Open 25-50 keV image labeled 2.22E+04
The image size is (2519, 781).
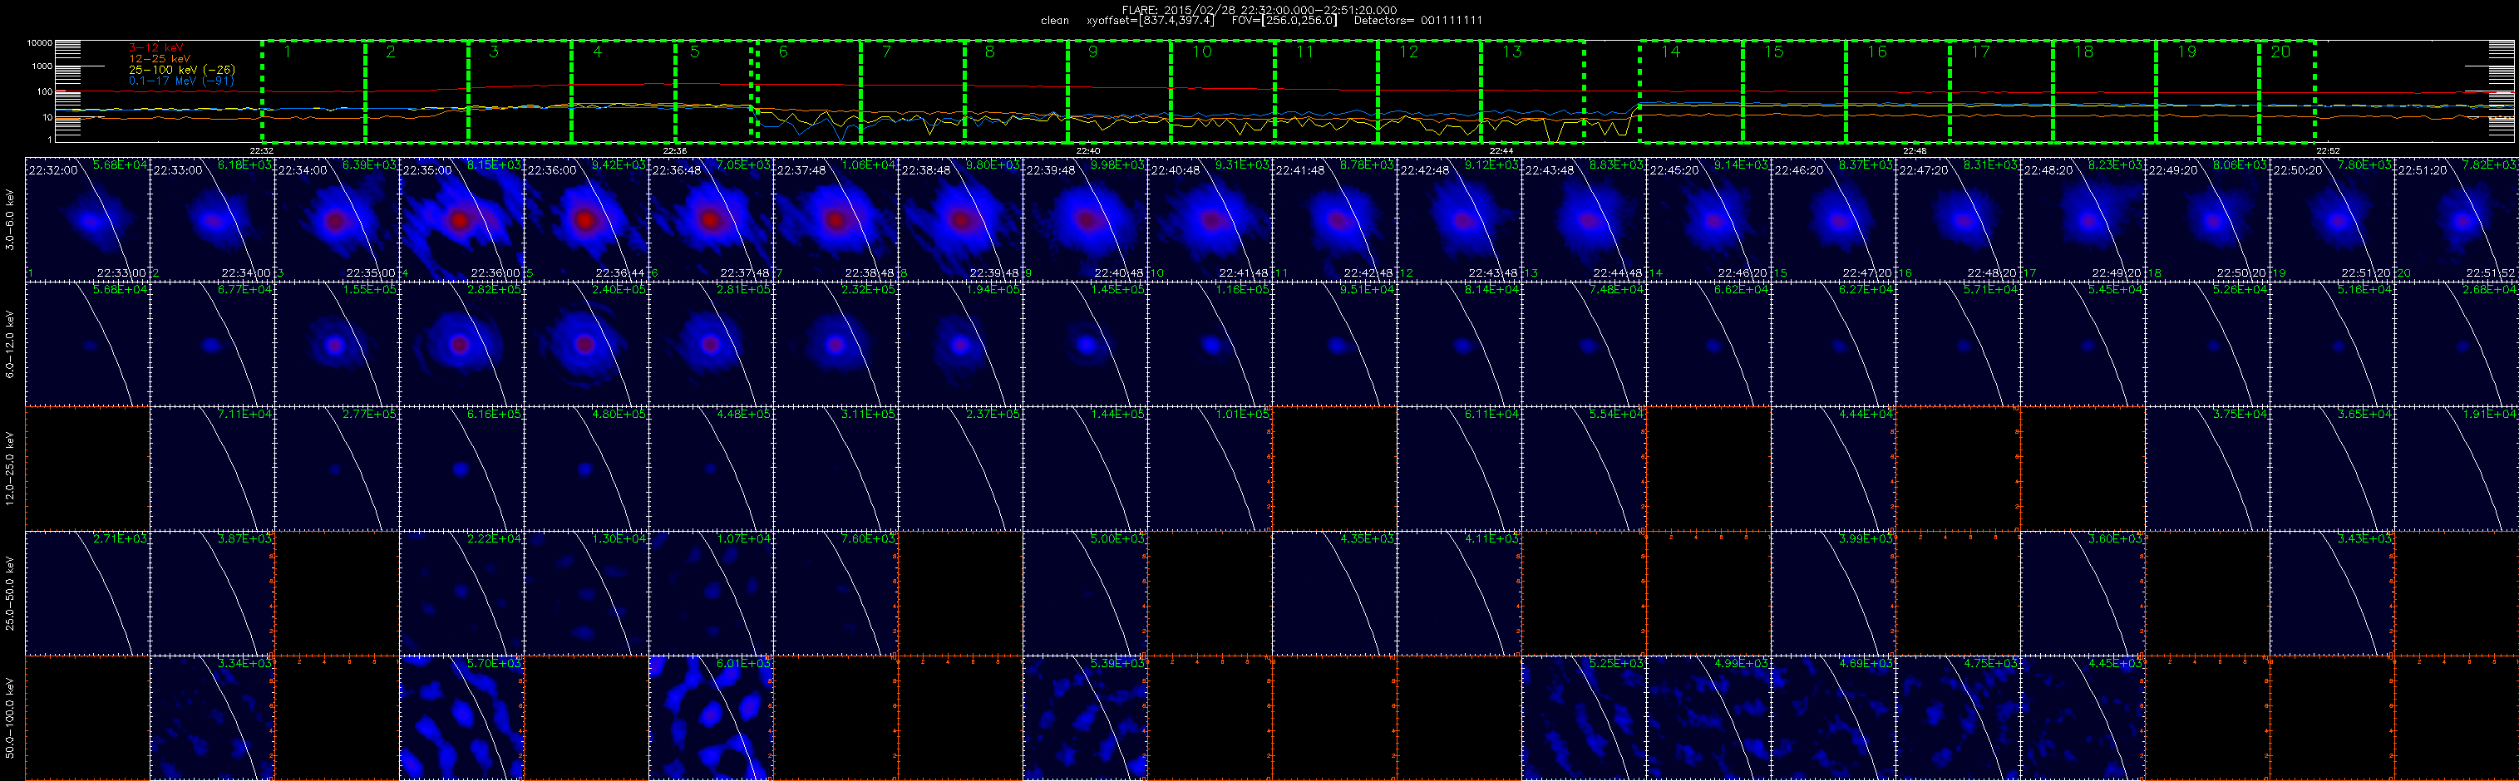(461, 593)
